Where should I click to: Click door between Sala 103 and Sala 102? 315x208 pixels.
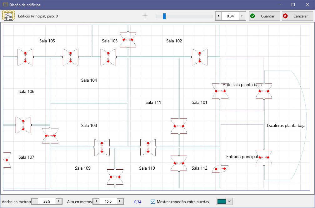pyautogui.click(x=128, y=40)
